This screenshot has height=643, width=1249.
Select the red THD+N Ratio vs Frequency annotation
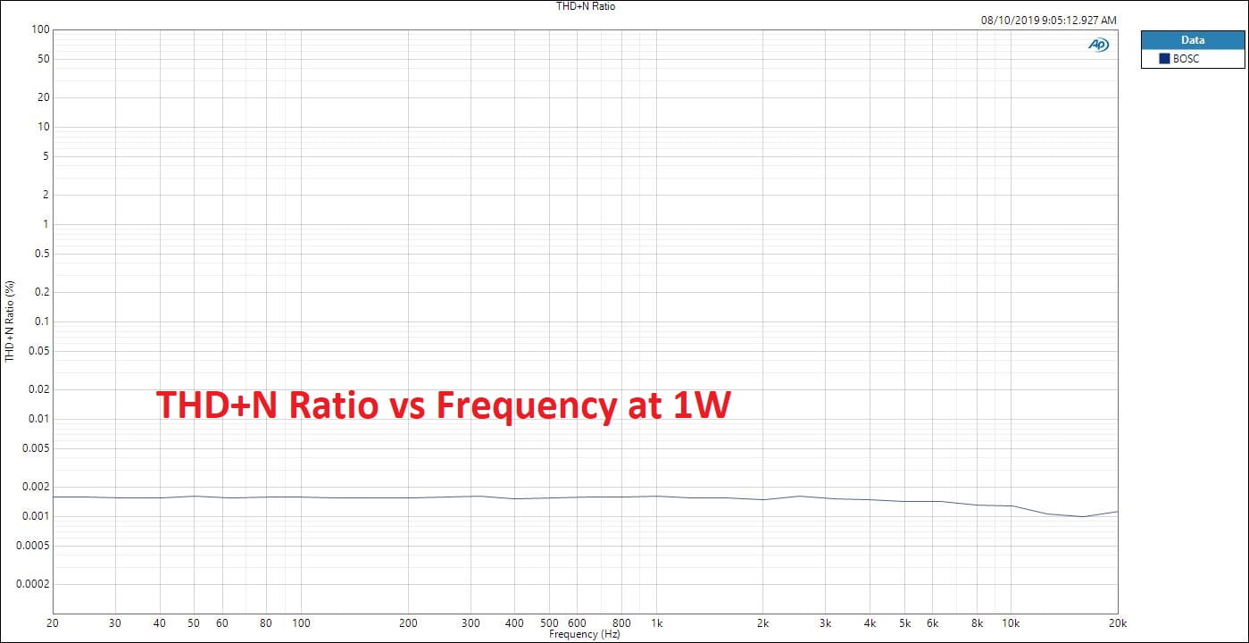click(x=444, y=405)
